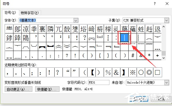172x106 pixels.
Task: Select the 季 character in the grid
Action: pos(34,29)
